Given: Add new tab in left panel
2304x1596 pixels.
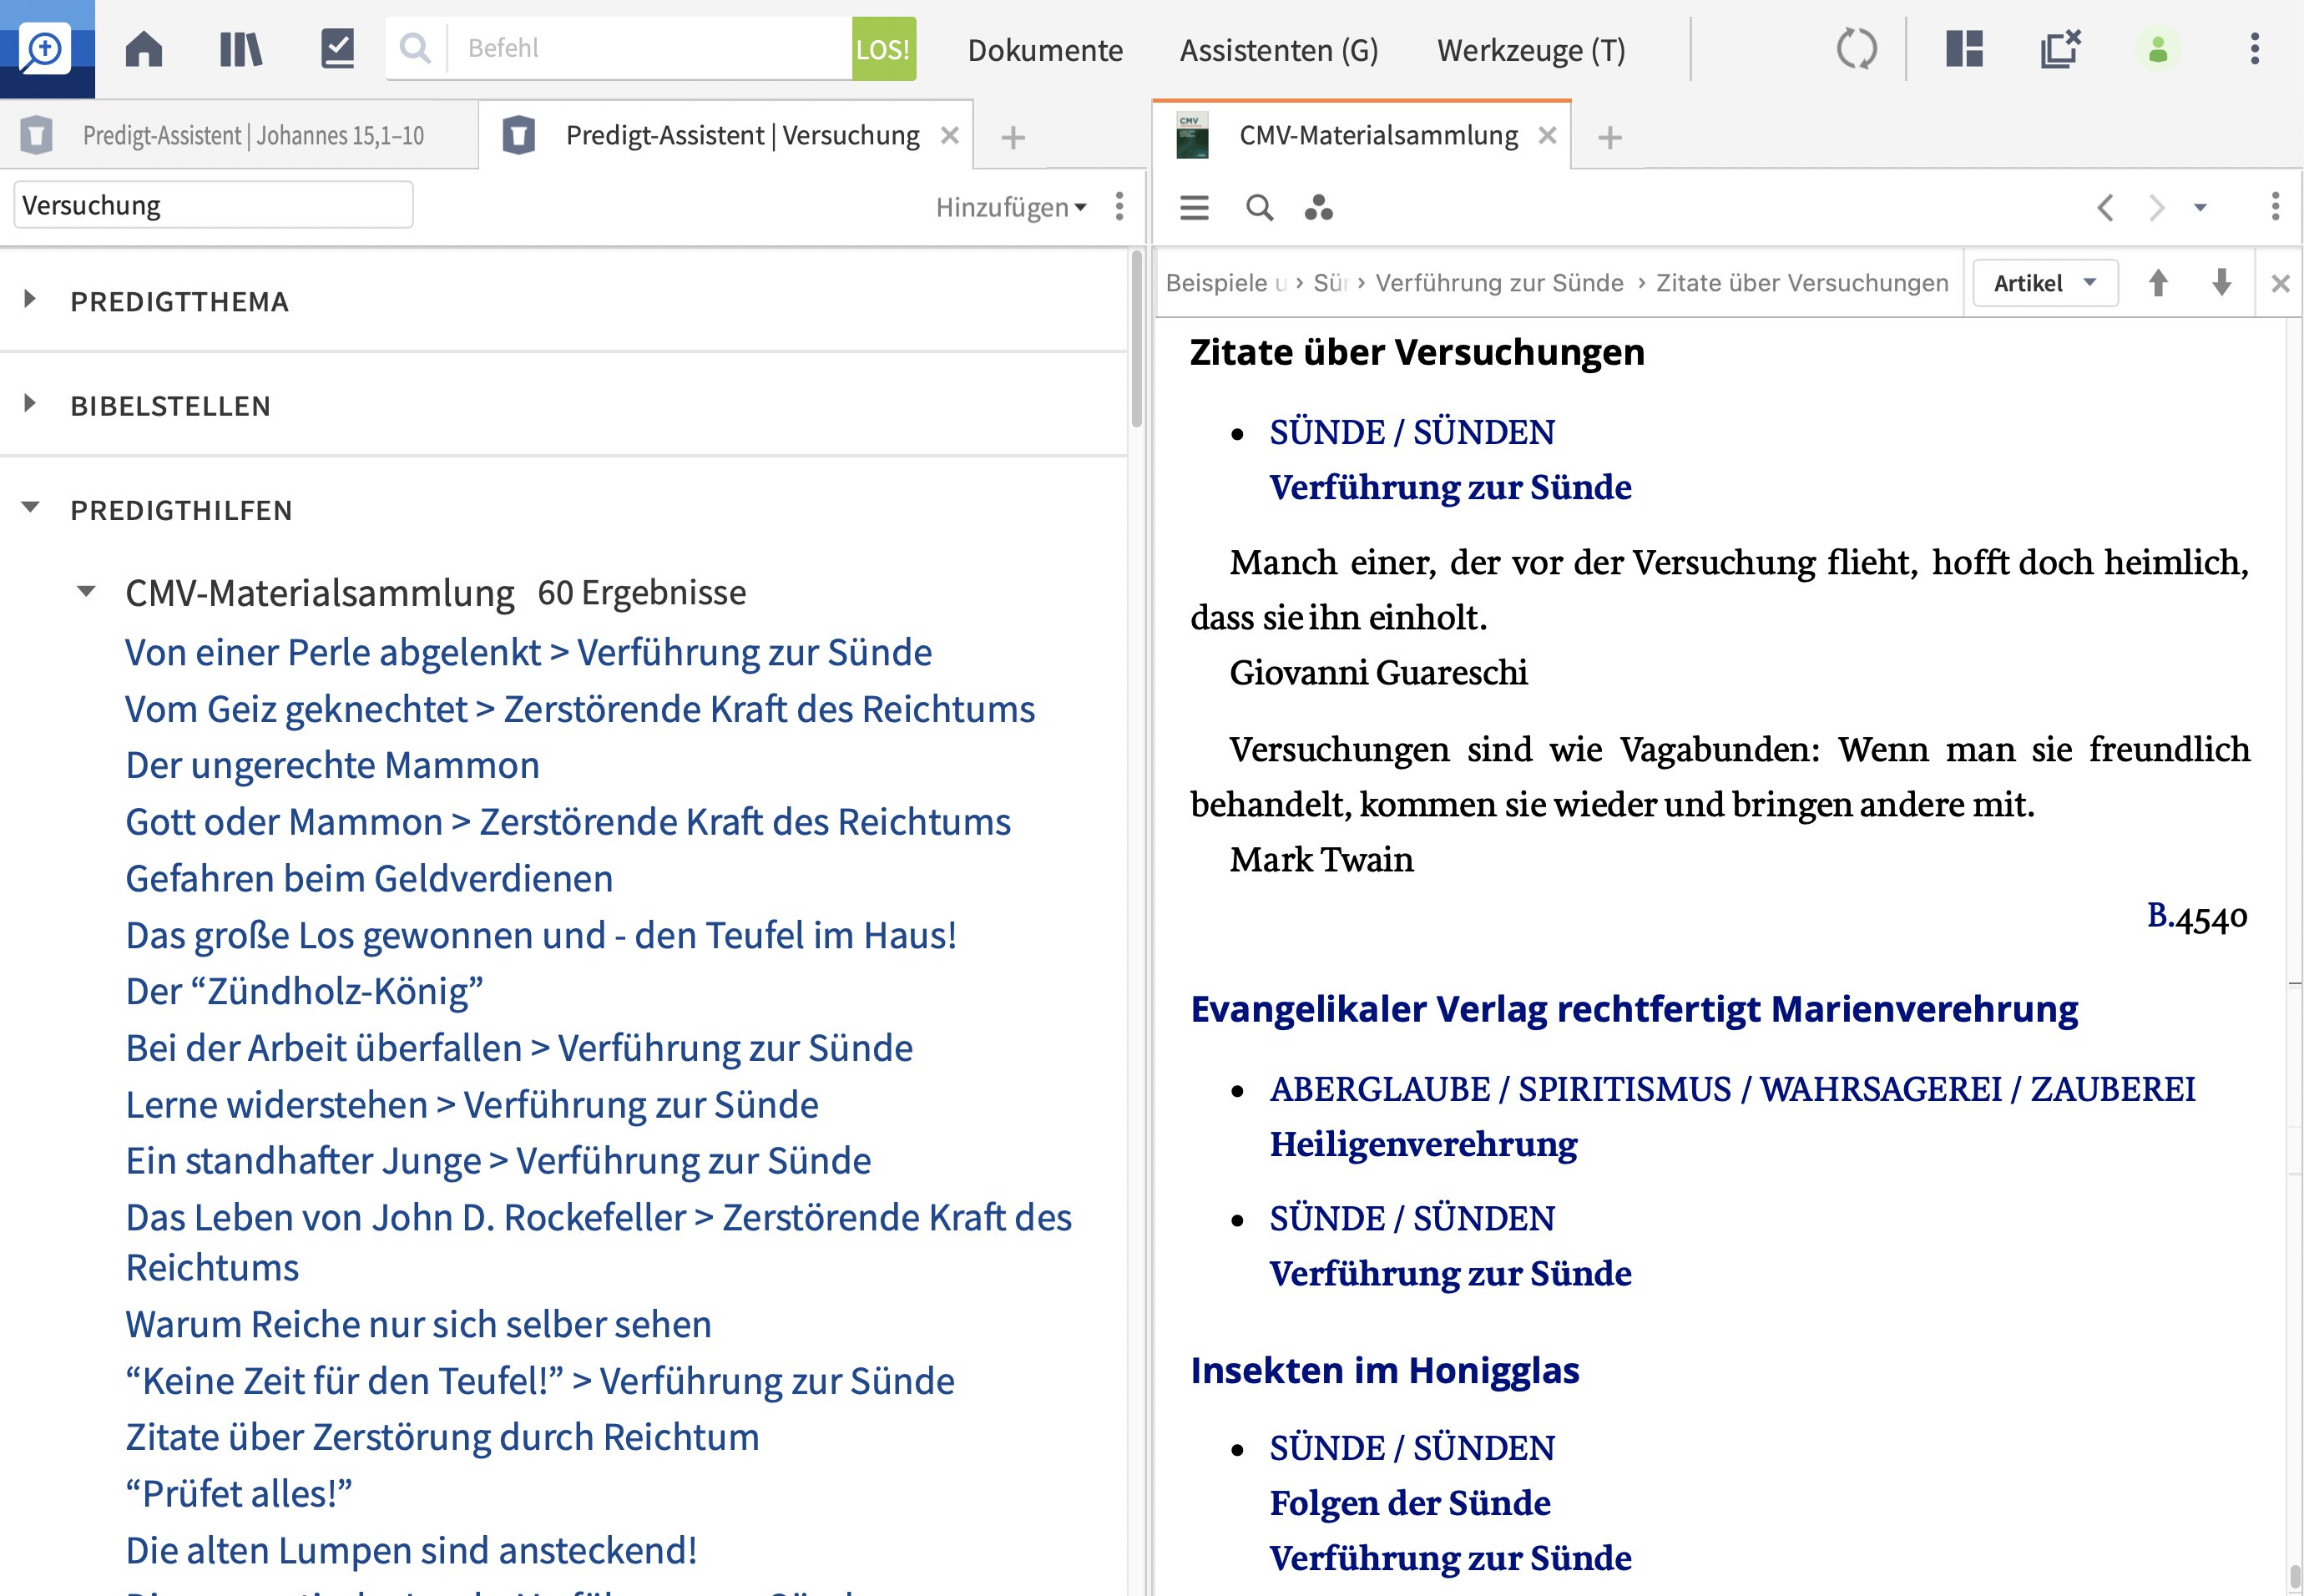Looking at the screenshot, I should click(x=1013, y=137).
